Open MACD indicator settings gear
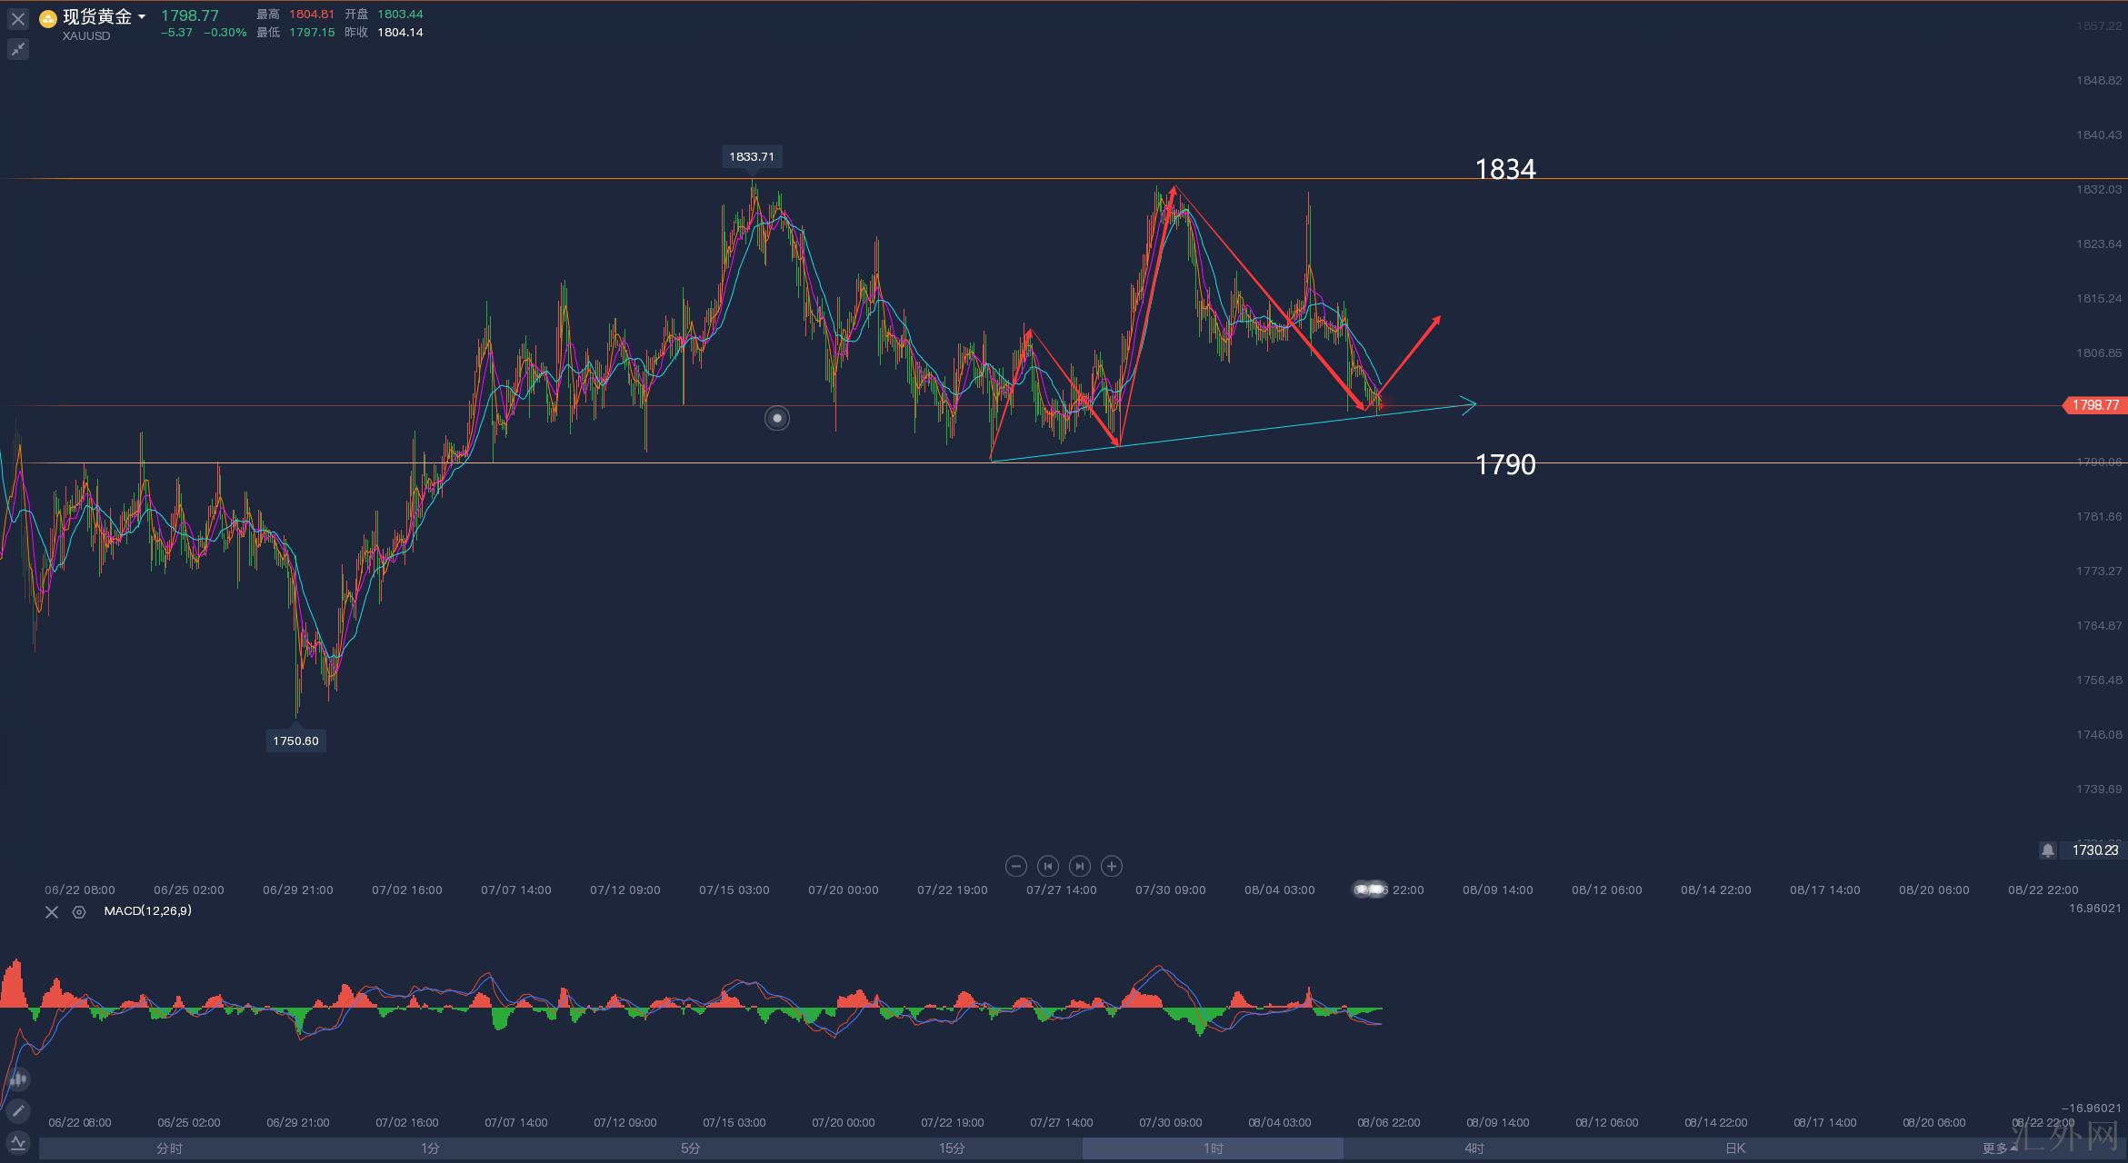2128x1163 pixels. pos(79,912)
